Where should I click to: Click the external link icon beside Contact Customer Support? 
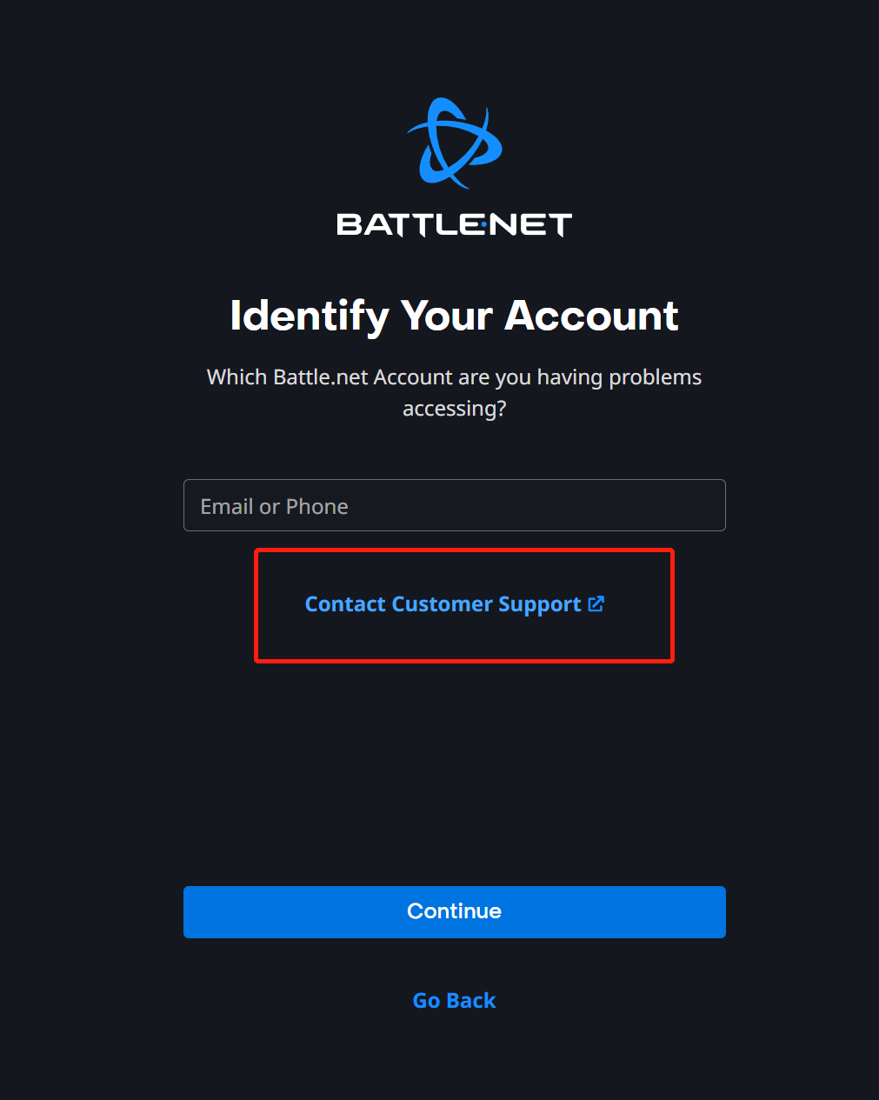(x=596, y=604)
